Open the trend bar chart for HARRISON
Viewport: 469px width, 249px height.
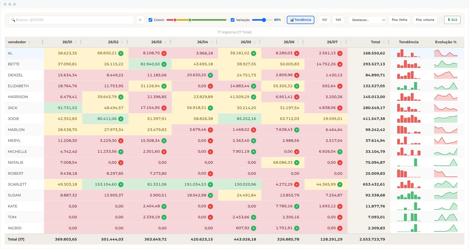point(409,97)
